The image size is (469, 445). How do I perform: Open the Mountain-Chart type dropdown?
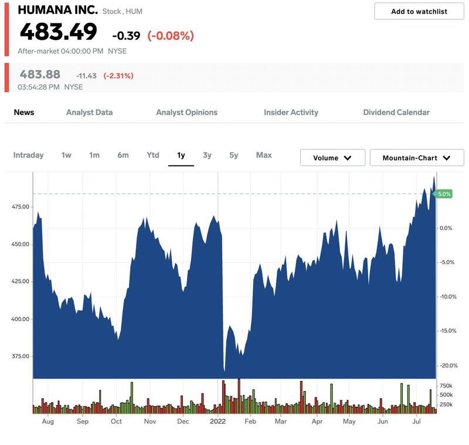click(x=417, y=157)
